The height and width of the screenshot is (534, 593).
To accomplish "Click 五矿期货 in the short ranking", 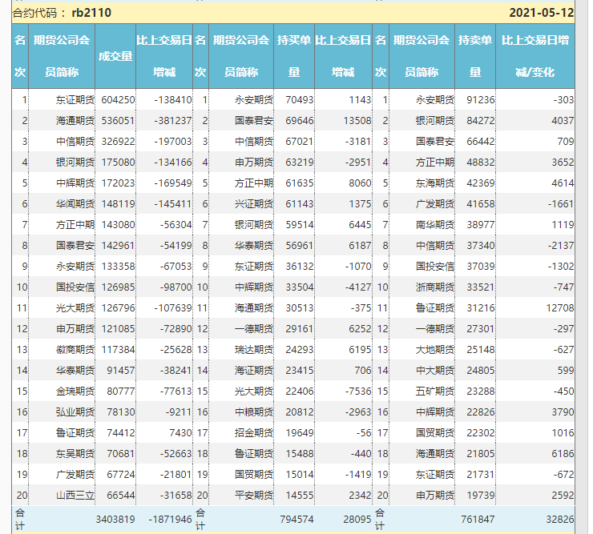I will point(434,391).
